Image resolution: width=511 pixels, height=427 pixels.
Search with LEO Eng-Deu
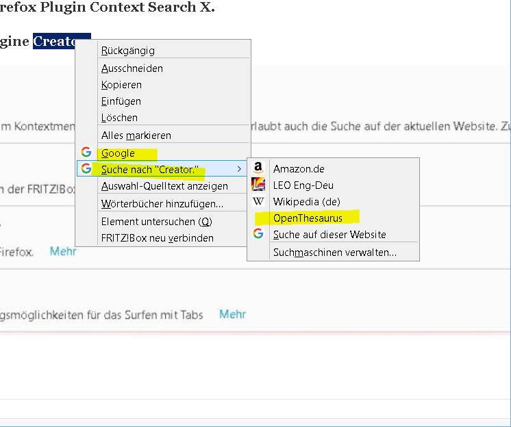(333, 185)
